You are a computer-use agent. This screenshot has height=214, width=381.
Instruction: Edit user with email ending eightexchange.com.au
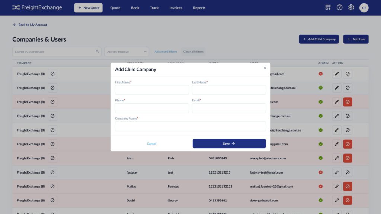(336, 130)
